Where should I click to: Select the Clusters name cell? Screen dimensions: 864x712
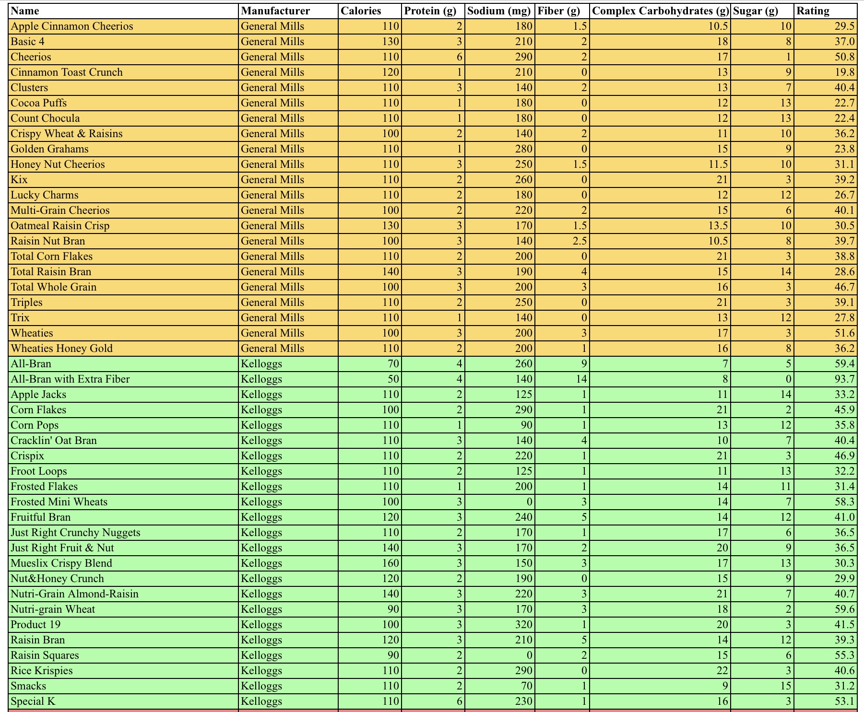123,88
